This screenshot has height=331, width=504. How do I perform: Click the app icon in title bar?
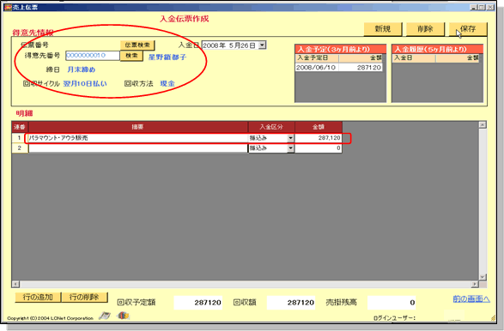(8, 7)
